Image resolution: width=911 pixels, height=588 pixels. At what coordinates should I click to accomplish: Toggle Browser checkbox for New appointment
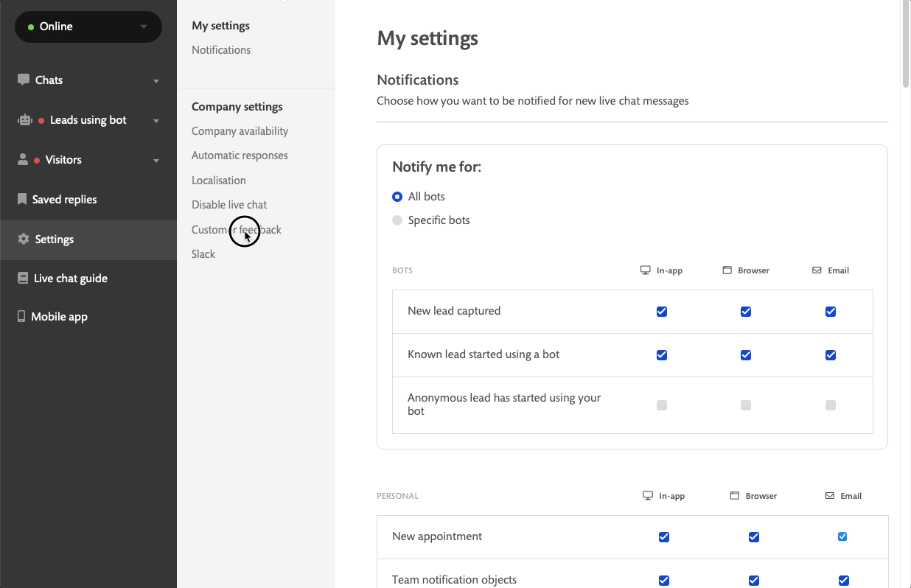[x=753, y=537]
